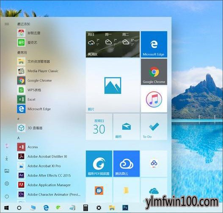Open the Baidu cloud tile

pyautogui.click(x=154, y=164)
